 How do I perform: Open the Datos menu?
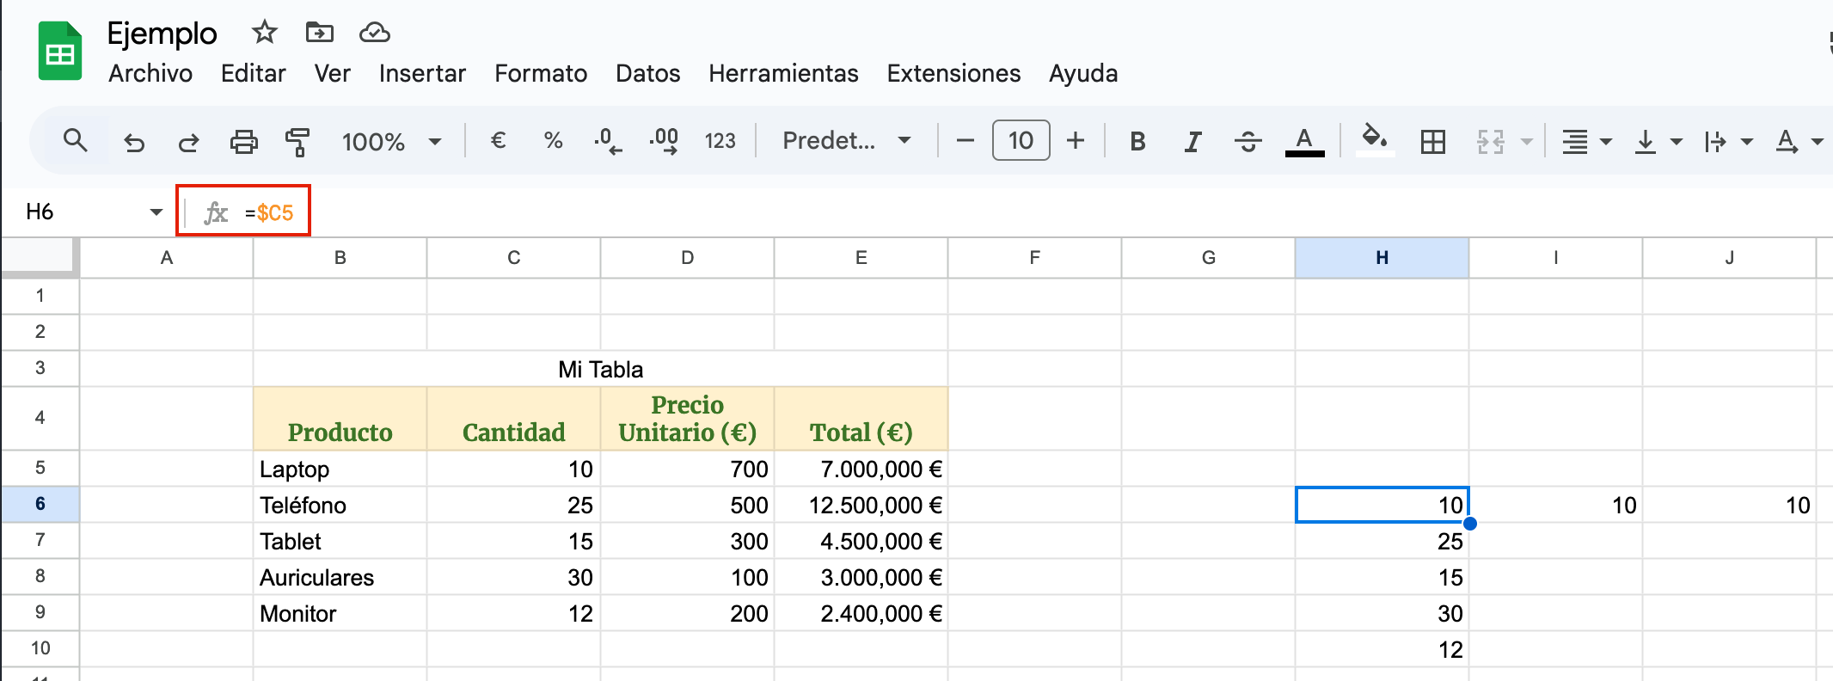[647, 74]
